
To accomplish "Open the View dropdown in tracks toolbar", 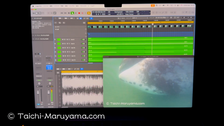I will pos(72,18).
